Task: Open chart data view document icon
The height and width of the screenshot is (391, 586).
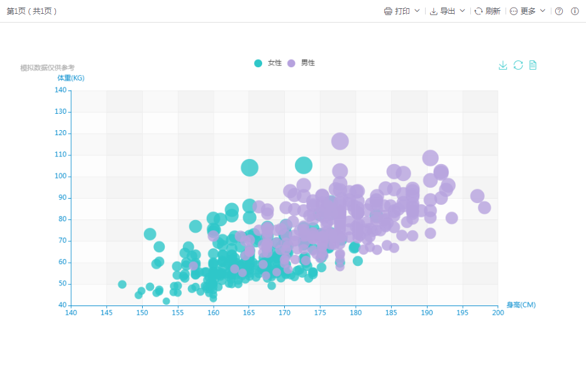Action: click(533, 65)
